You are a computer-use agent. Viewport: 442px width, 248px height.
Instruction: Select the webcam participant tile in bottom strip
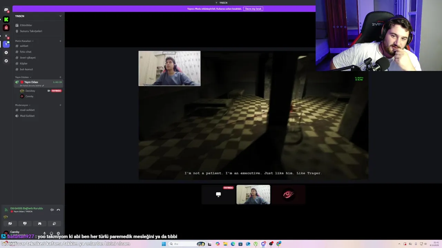pyautogui.click(x=253, y=195)
